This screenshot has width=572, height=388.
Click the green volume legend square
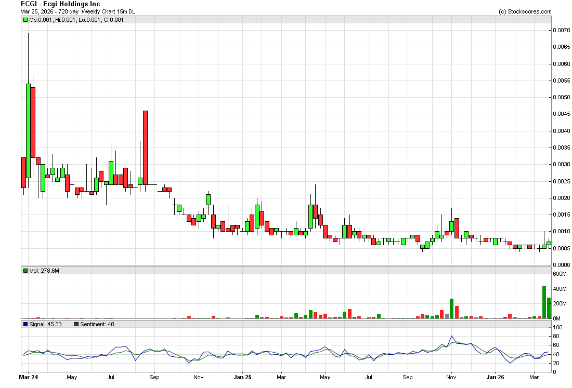click(x=25, y=271)
